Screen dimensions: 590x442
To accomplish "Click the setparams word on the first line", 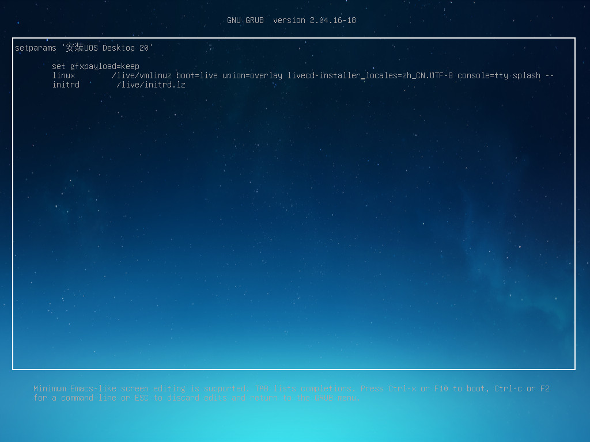I will (x=36, y=48).
